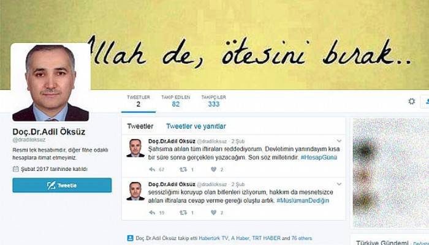Click the blue Tweetle button

tap(62, 185)
